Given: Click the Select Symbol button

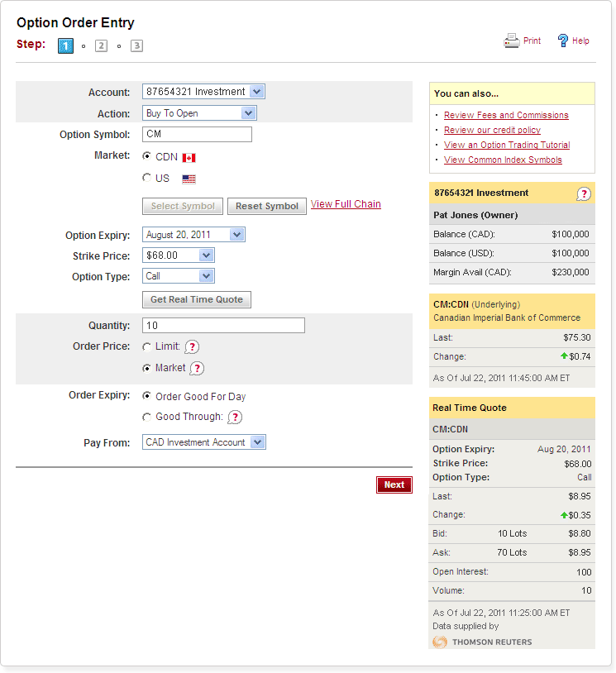Looking at the screenshot, I should pos(183,206).
